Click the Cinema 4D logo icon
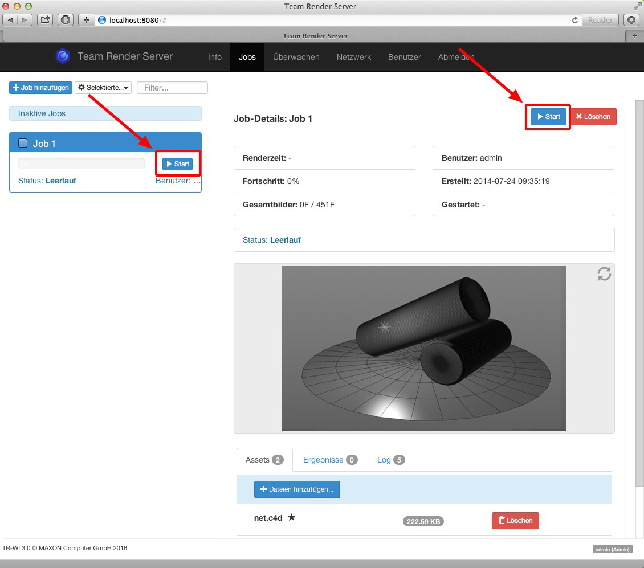Screen dimensions: 644x568 coord(63,56)
